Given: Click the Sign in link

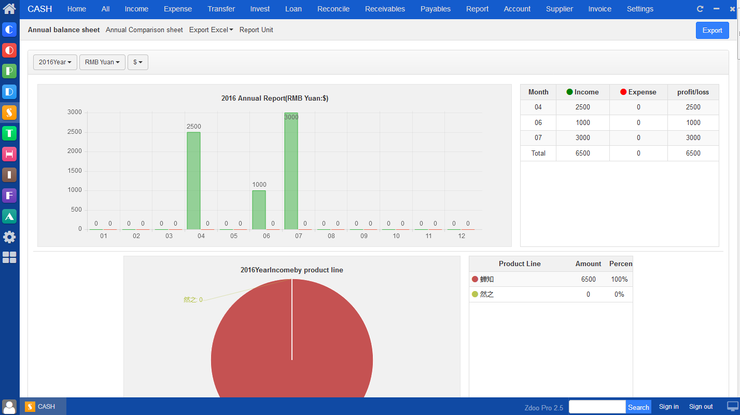Looking at the screenshot, I should [x=669, y=407].
